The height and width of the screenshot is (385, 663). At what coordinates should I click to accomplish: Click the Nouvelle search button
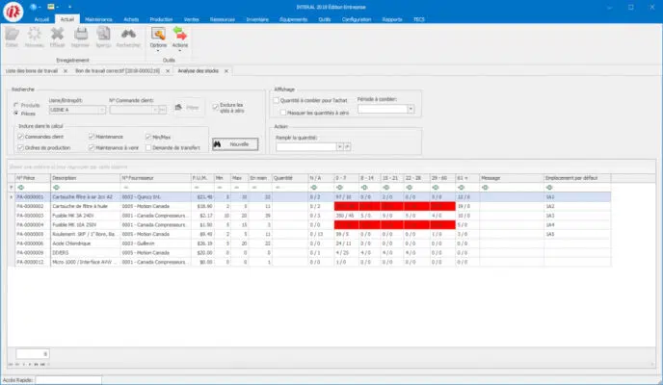click(236, 143)
